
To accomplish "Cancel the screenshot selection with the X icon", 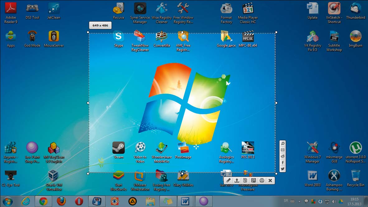I will (270, 181).
